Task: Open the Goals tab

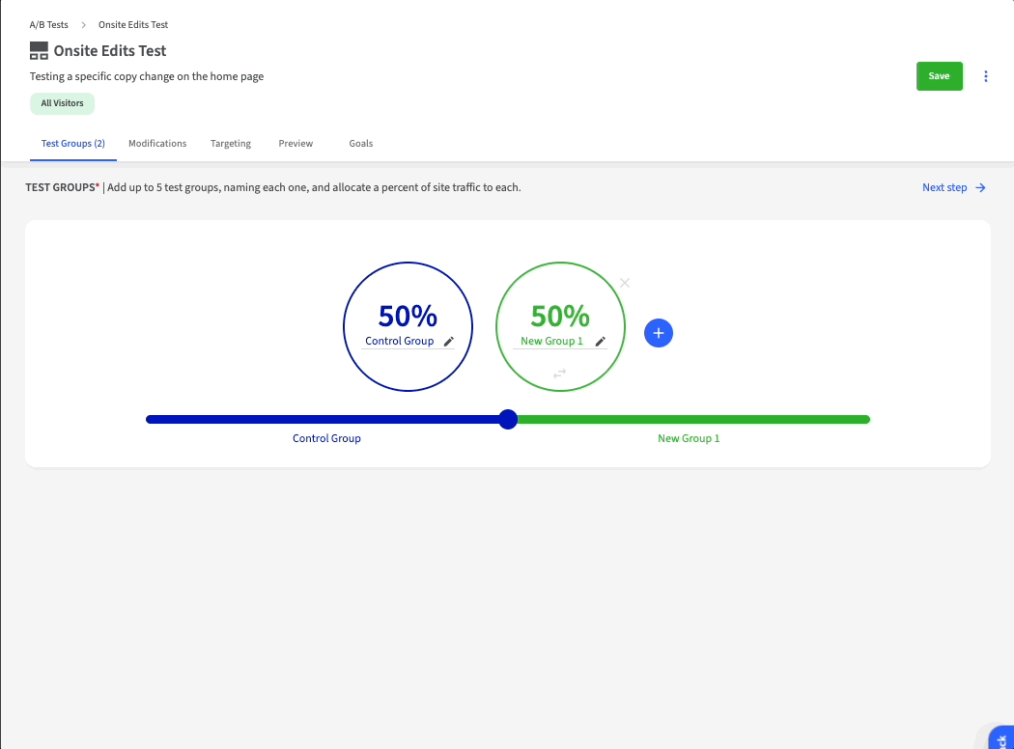Action: (x=361, y=144)
